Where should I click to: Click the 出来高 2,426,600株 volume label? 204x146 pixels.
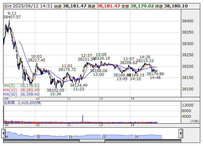[22, 103]
